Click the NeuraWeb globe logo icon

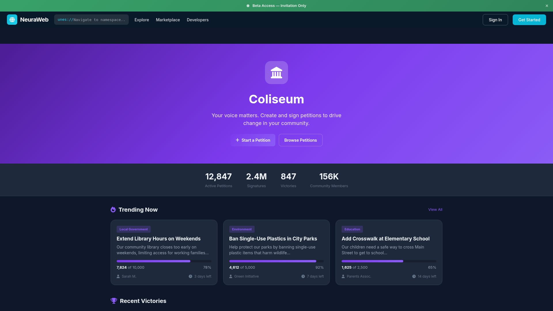pyautogui.click(x=12, y=20)
